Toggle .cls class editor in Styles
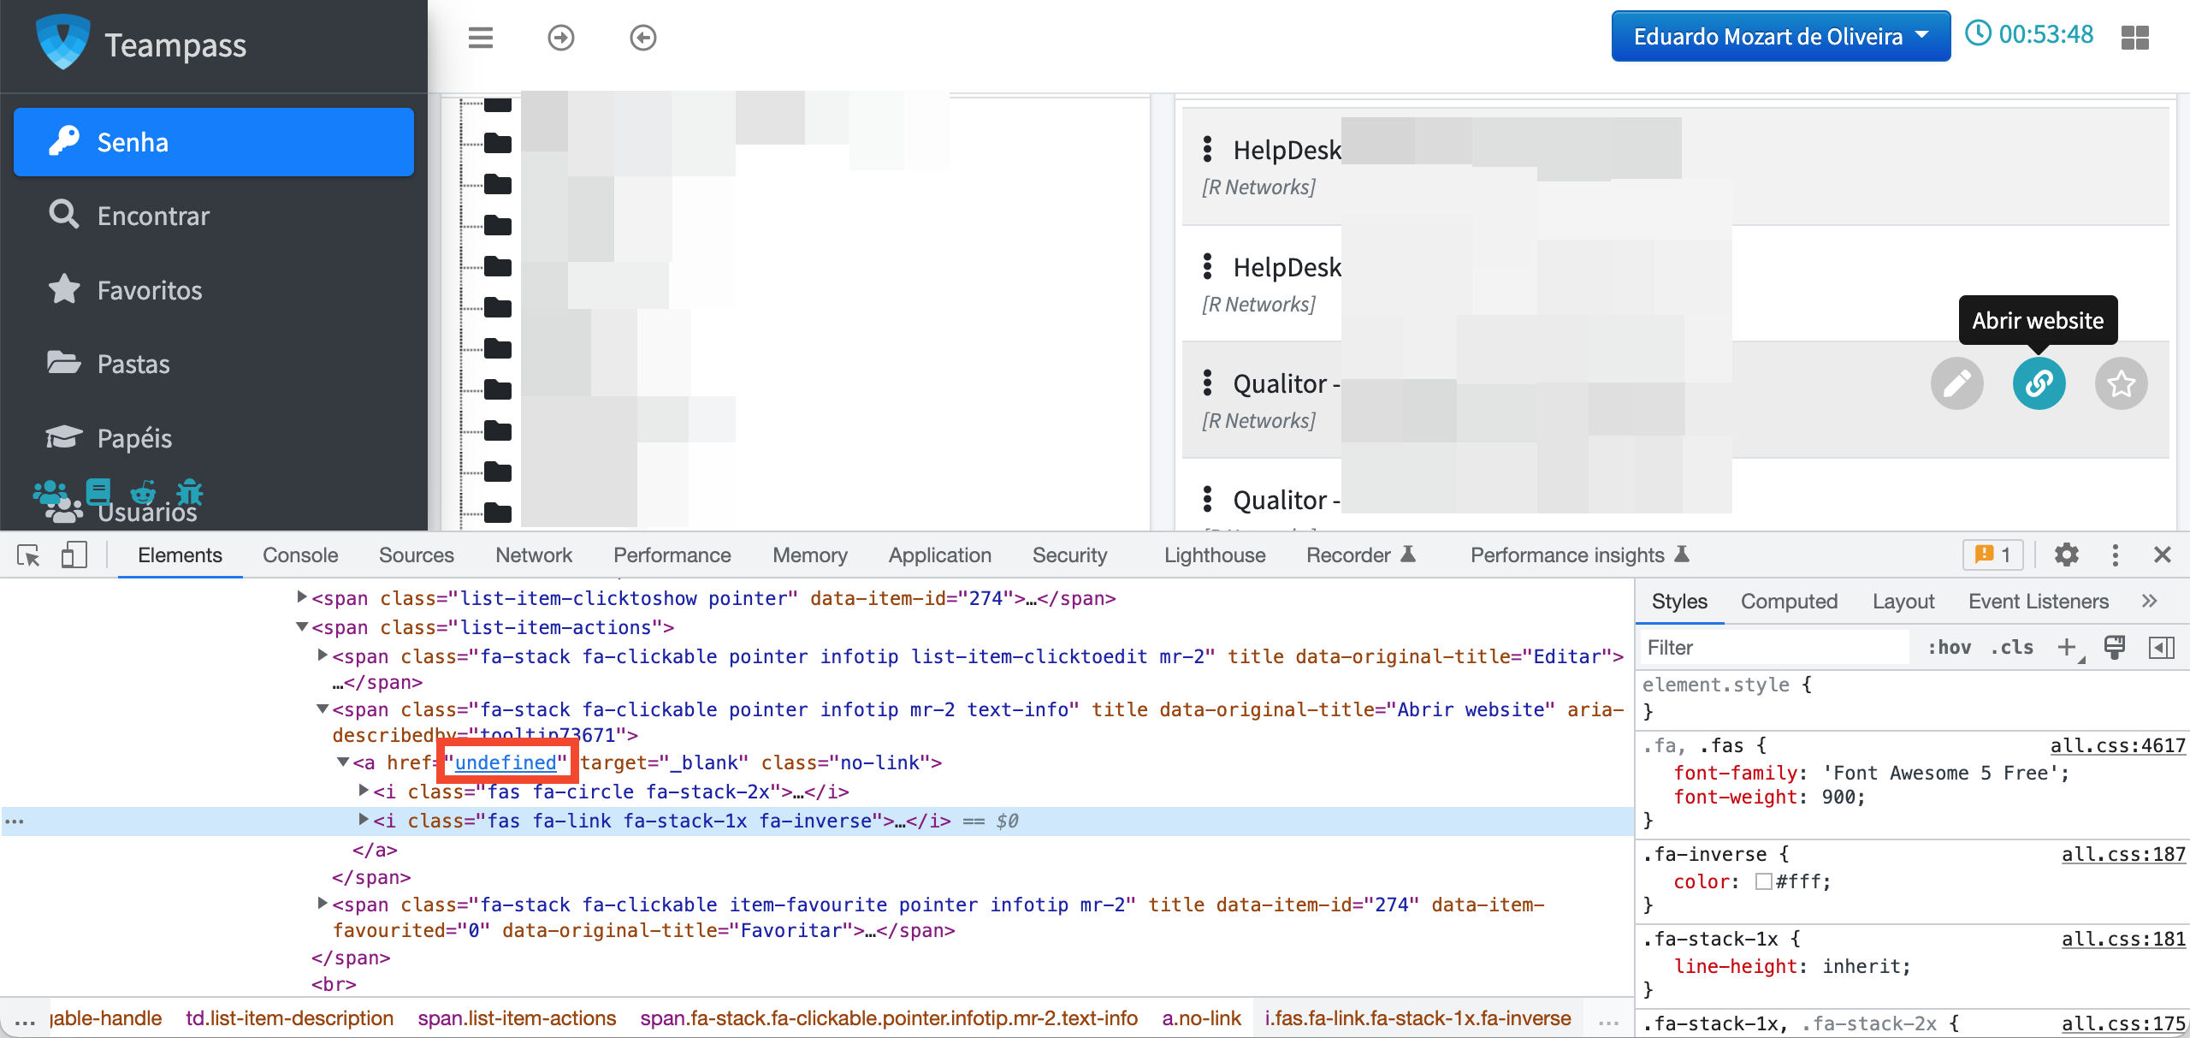Screen dimensions: 2190x1038 2012,648
